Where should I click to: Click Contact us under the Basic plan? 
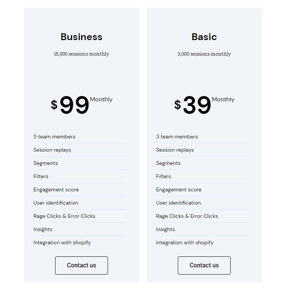204,265
